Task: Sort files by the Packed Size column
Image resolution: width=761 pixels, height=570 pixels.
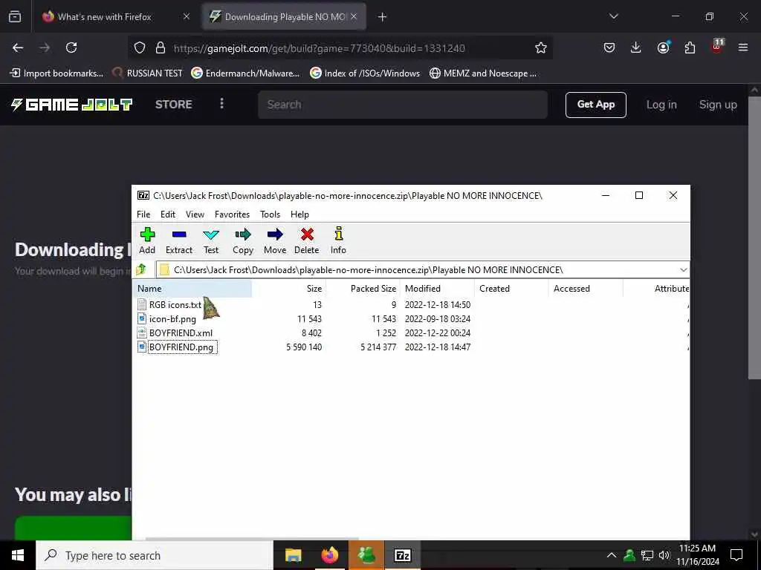Action: pyautogui.click(x=363, y=289)
